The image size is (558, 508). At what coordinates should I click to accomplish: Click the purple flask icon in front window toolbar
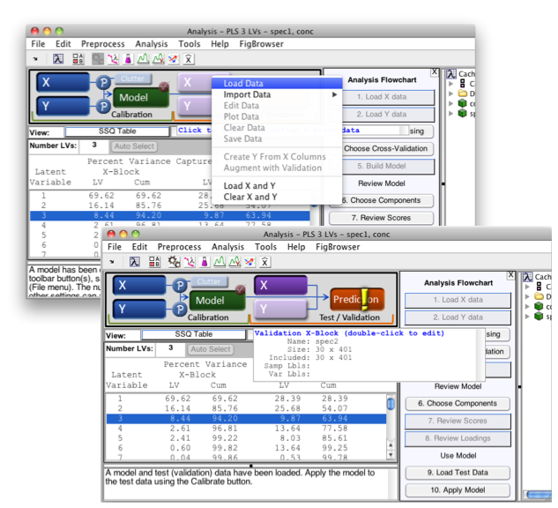click(x=205, y=262)
